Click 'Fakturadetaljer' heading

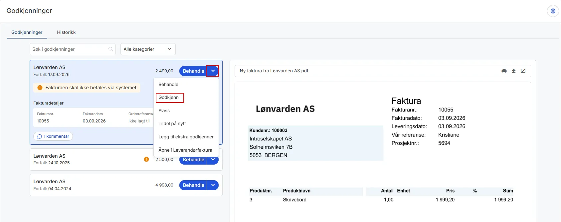[49, 103]
